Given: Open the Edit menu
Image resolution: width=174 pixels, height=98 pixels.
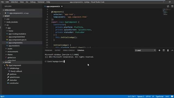Looking at the screenshot, I should (x=7, y=2).
